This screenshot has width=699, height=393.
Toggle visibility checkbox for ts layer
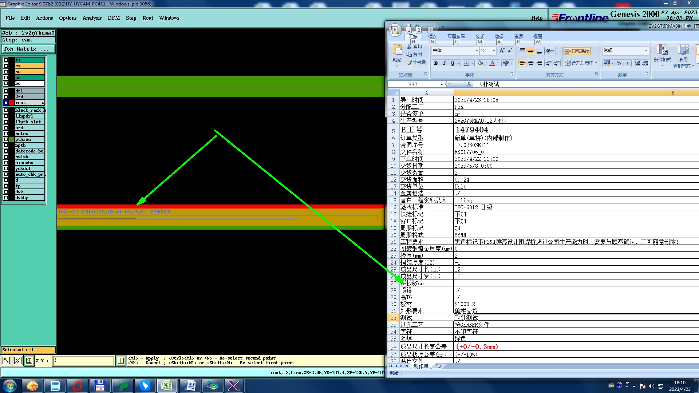[x=6, y=60]
